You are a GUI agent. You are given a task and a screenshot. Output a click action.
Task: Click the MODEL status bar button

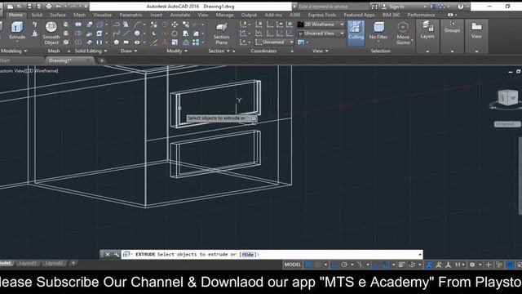(x=293, y=265)
